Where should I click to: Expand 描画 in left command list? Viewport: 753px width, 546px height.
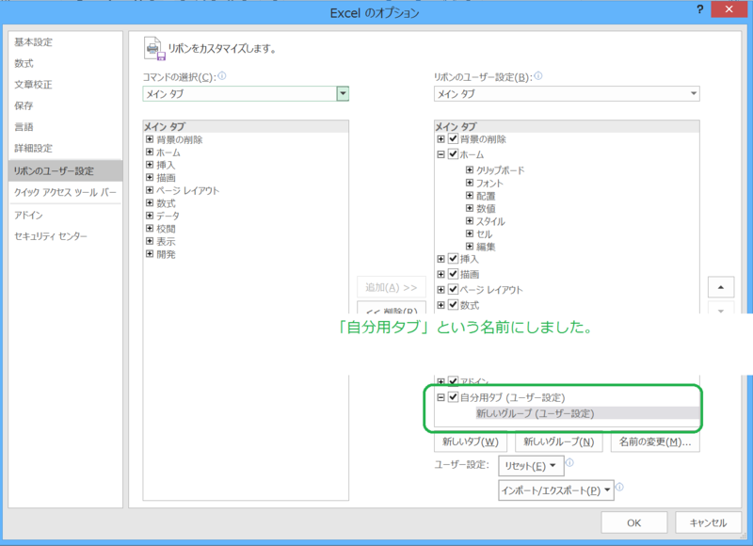pyautogui.click(x=150, y=178)
